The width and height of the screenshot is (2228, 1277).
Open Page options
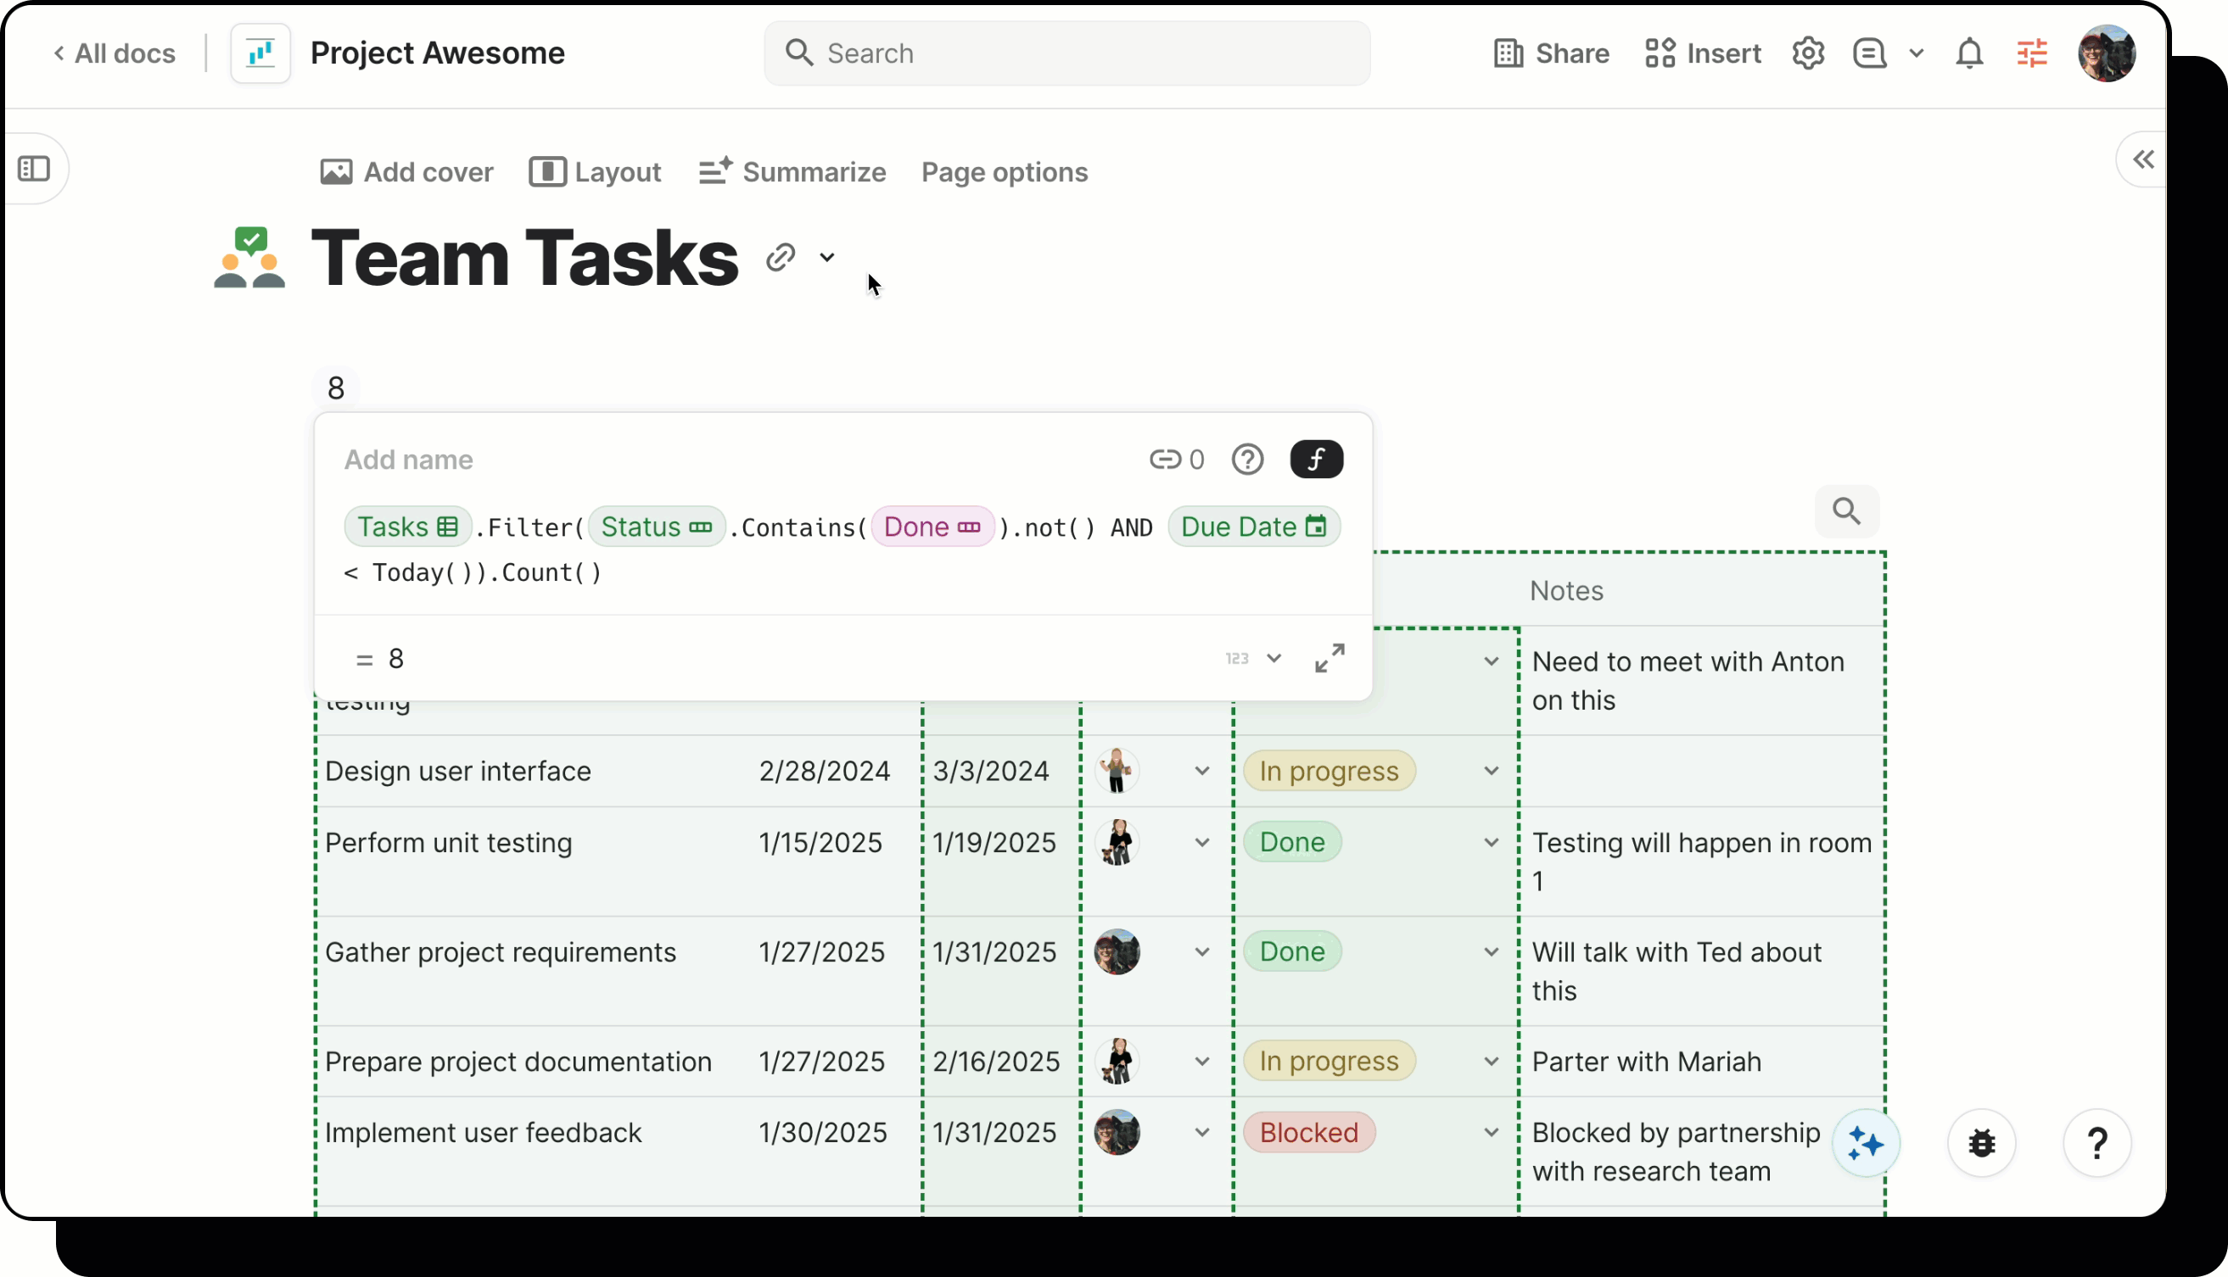(1004, 172)
